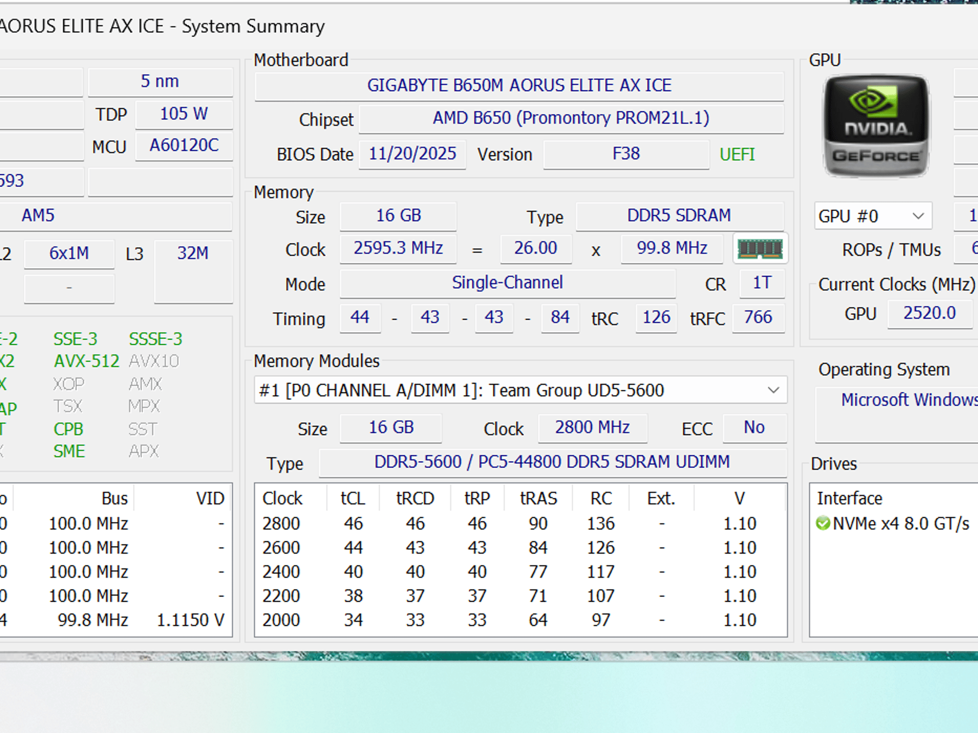Select the 2400 clock row in timings table
This screenshot has width=978, height=733.
point(521,572)
